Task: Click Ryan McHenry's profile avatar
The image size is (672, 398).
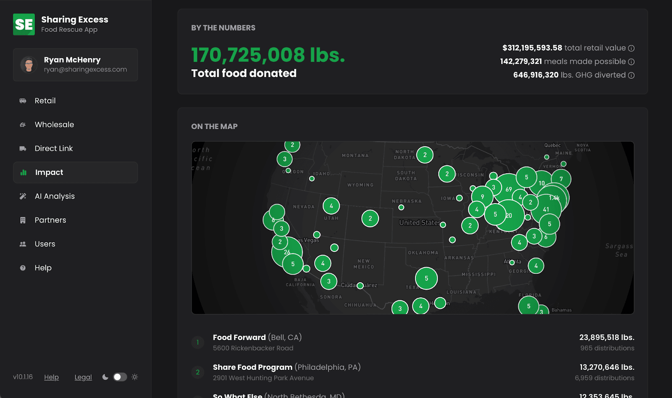Action: click(x=29, y=65)
